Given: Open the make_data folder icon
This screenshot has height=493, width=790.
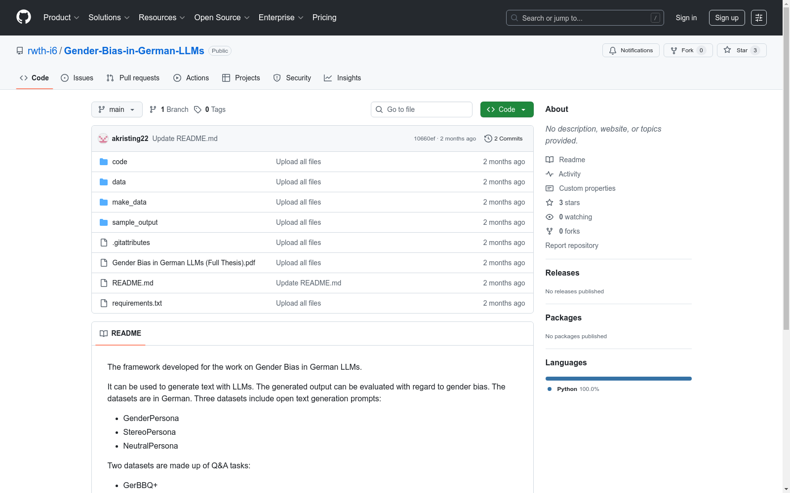Looking at the screenshot, I should point(104,202).
